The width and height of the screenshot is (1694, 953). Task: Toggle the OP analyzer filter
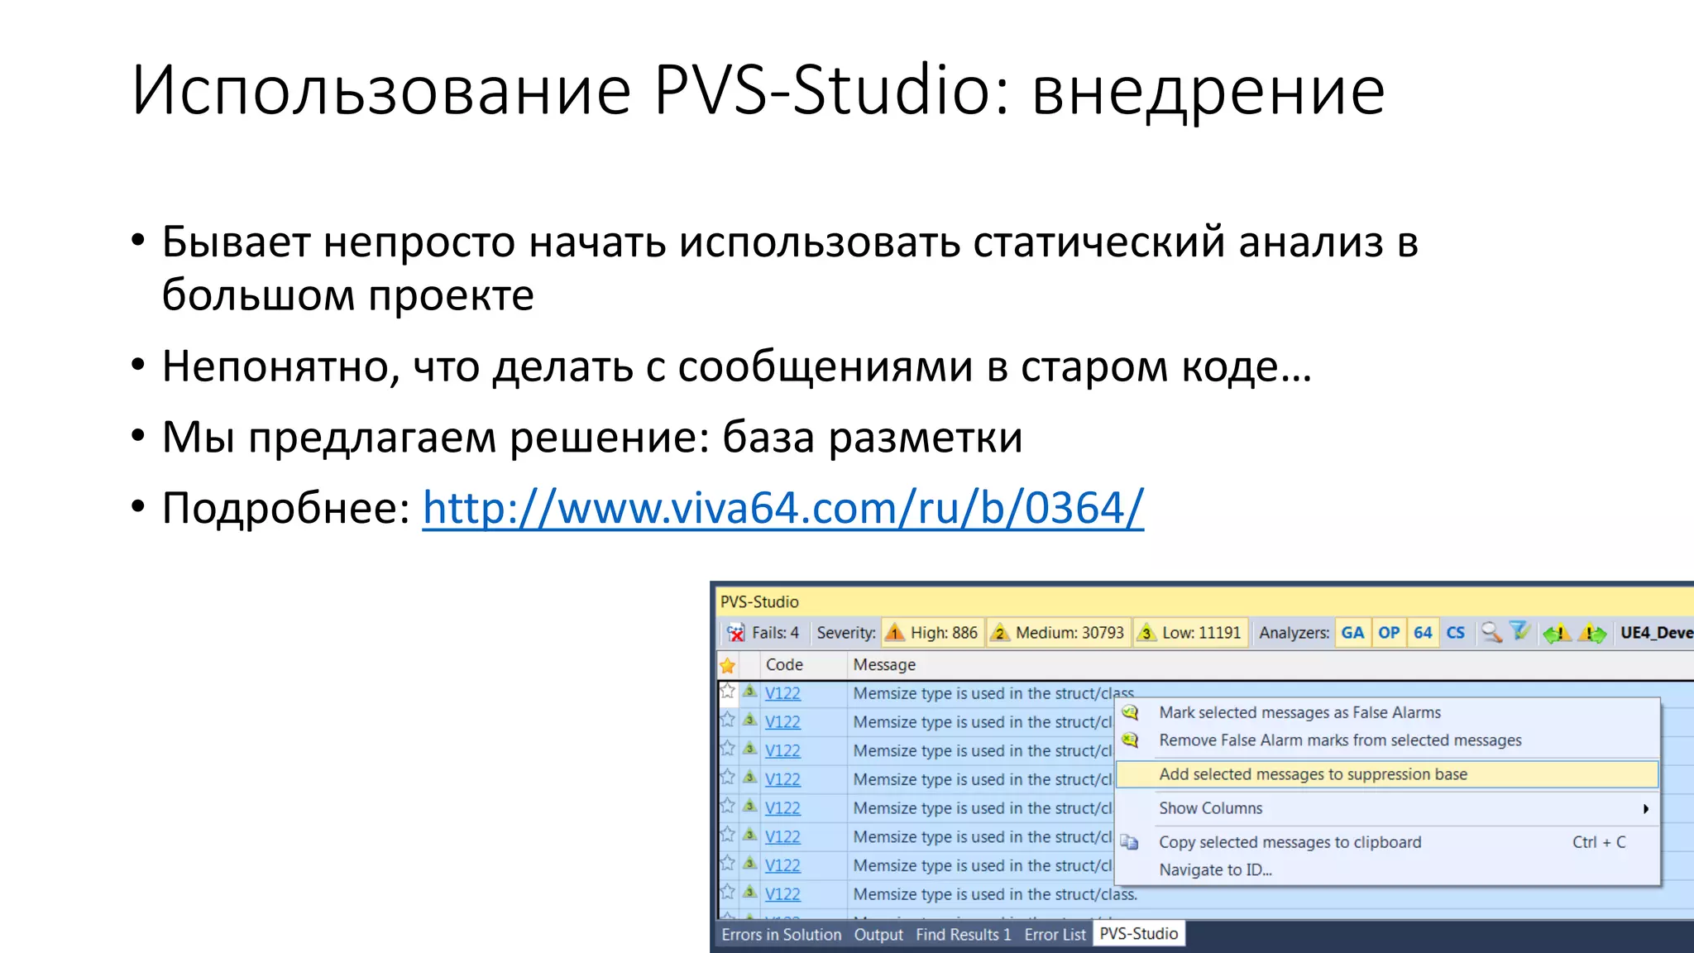click(x=1389, y=633)
